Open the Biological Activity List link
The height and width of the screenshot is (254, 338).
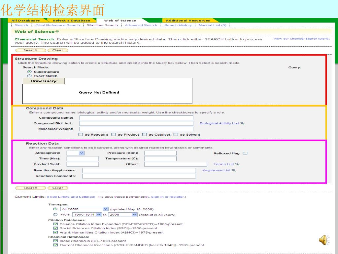point(219,123)
